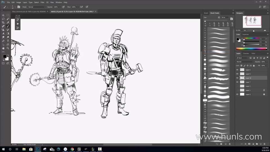Switch to the Channels tab
The height and width of the screenshot is (152, 270).
pos(246,53)
